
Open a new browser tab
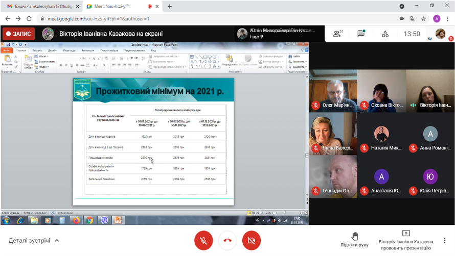(x=170, y=6)
